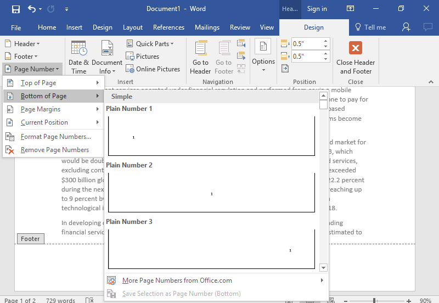Choose Remove Page Numbers
This screenshot has width=439, height=303.
click(54, 150)
